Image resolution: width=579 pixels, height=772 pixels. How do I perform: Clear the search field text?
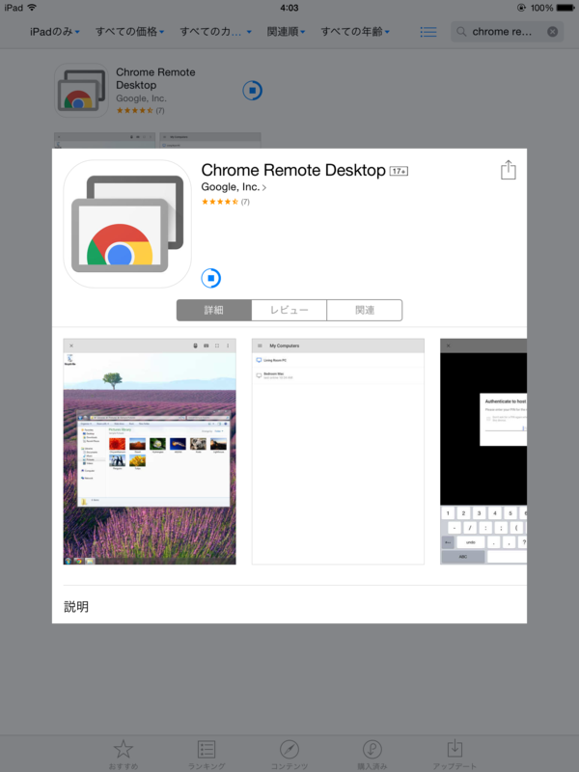point(552,32)
